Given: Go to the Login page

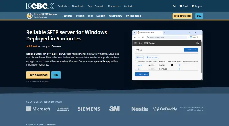Looking at the screenshot, I should [196, 6].
